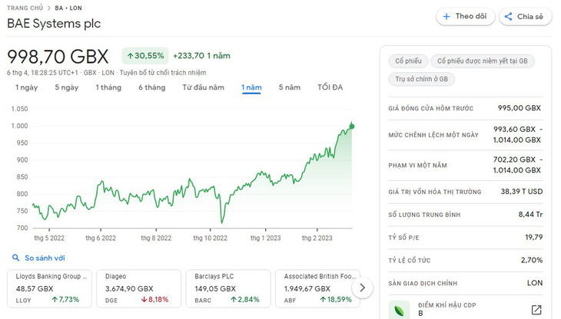Click the ĐIỂM KHÍ HẬU CDP label
The height and width of the screenshot is (319, 561).
[446, 305]
